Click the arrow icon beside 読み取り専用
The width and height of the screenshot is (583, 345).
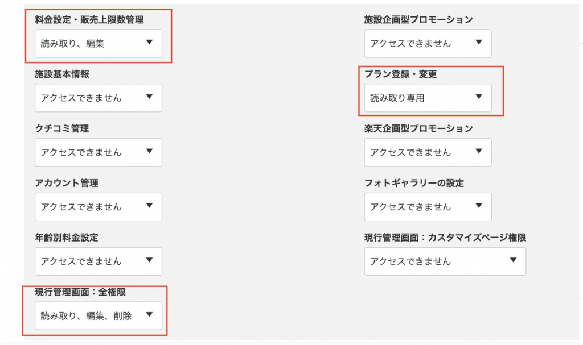pyautogui.click(x=479, y=97)
